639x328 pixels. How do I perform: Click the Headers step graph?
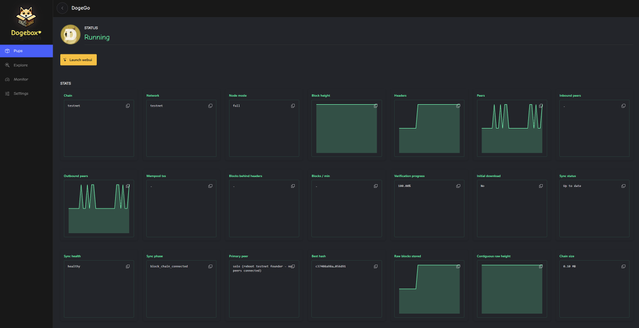click(x=429, y=129)
